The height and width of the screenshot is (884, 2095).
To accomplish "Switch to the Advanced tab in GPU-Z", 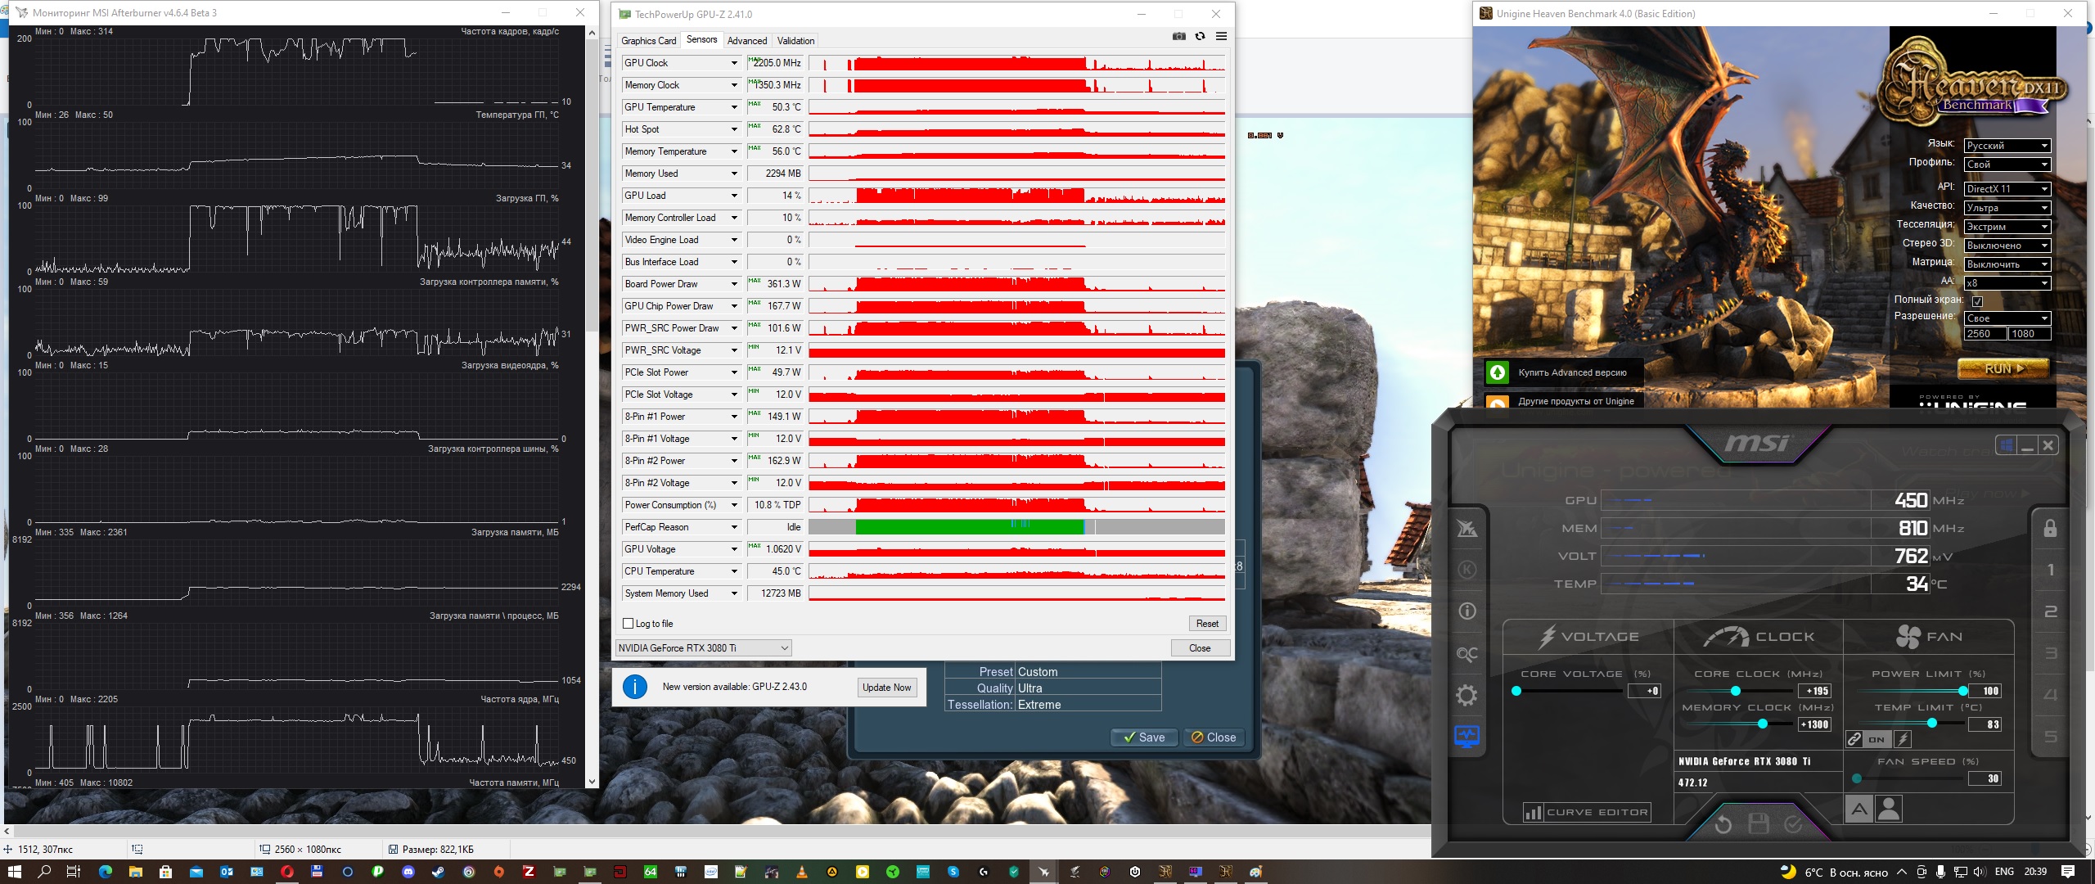I will pyautogui.click(x=746, y=41).
